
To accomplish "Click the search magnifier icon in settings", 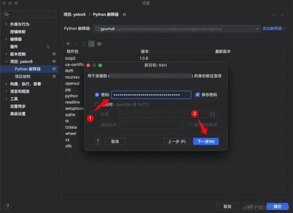I will [x=7, y=14].
